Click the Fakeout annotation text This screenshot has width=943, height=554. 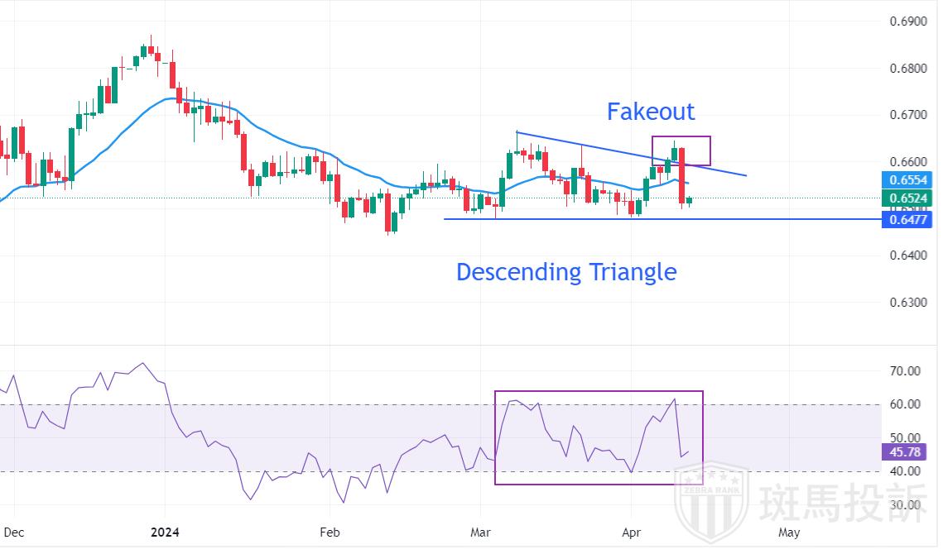(x=651, y=111)
